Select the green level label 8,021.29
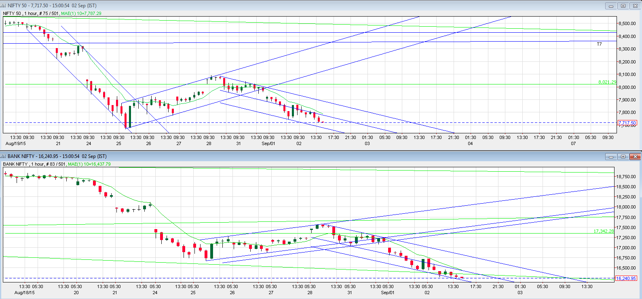The width and height of the screenshot is (642, 299). click(x=607, y=82)
